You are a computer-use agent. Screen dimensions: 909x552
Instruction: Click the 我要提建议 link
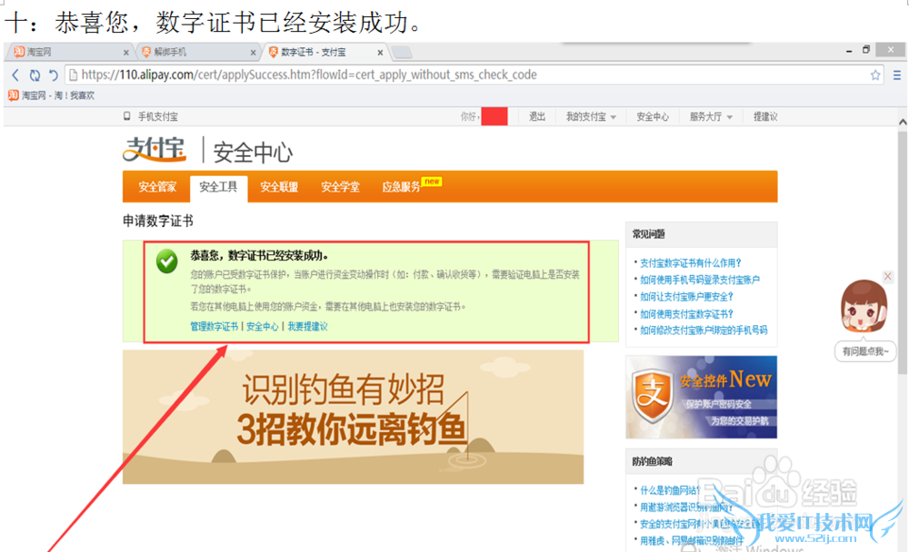308,326
